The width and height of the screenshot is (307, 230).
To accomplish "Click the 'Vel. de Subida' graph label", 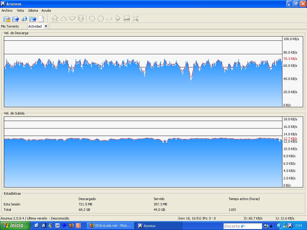I will click(x=14, y=113).
